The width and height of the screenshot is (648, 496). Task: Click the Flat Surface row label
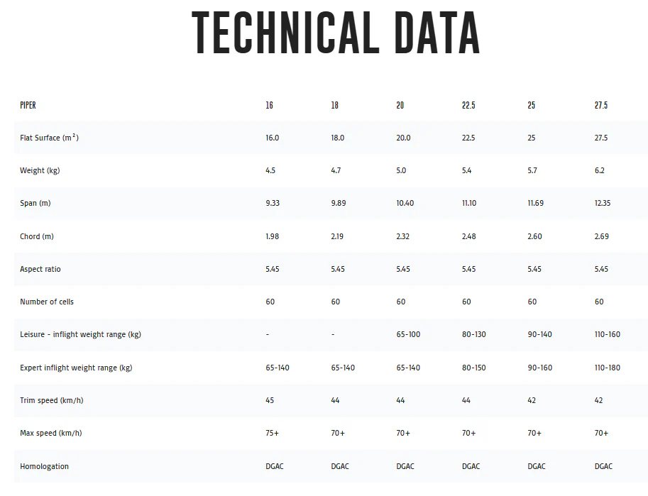49,138
